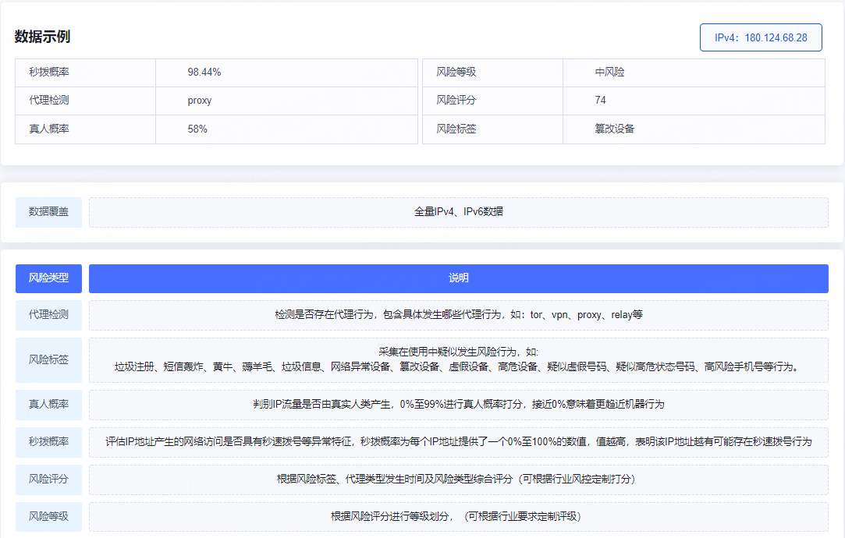Click 风险标签 label in the risk type list
Viewport: 845px width, 538px height.
[48, 359]
